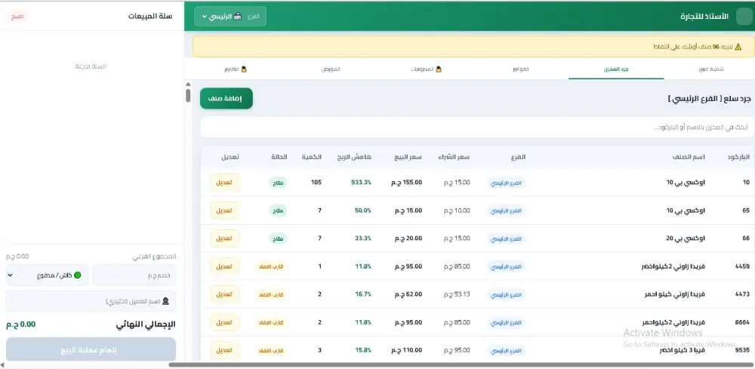Click the horizontal scrollbar thumb at the bottom
755x369 pixels.
click(461, 364)
